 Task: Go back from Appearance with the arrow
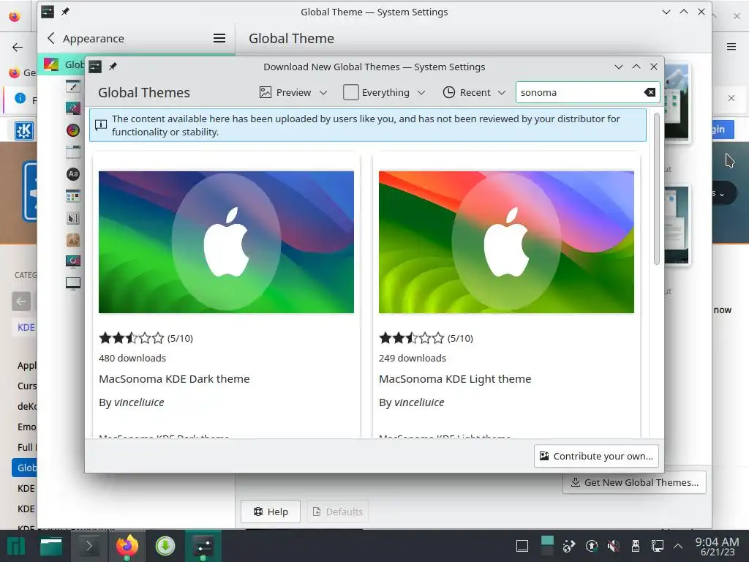[51, 38]
